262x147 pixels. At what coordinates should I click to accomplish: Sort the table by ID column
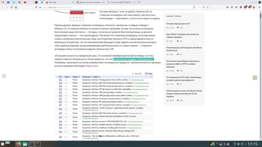(60, 77)
